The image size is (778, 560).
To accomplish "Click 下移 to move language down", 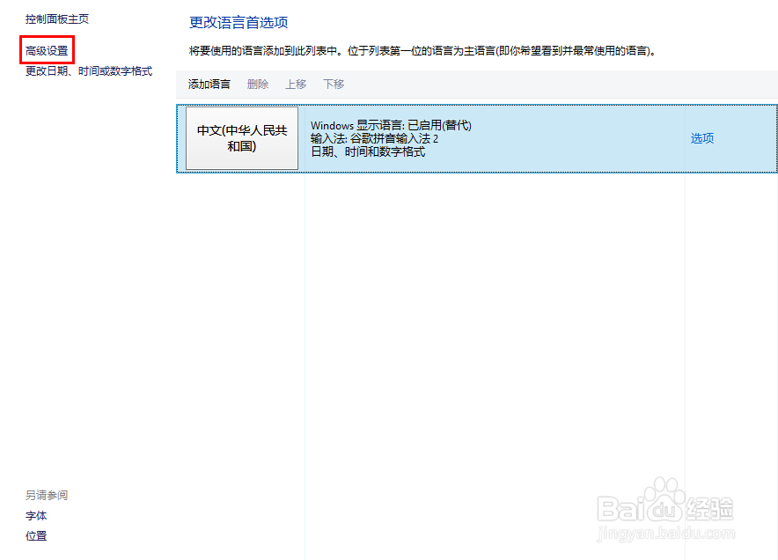I will (x=334, y=84).
